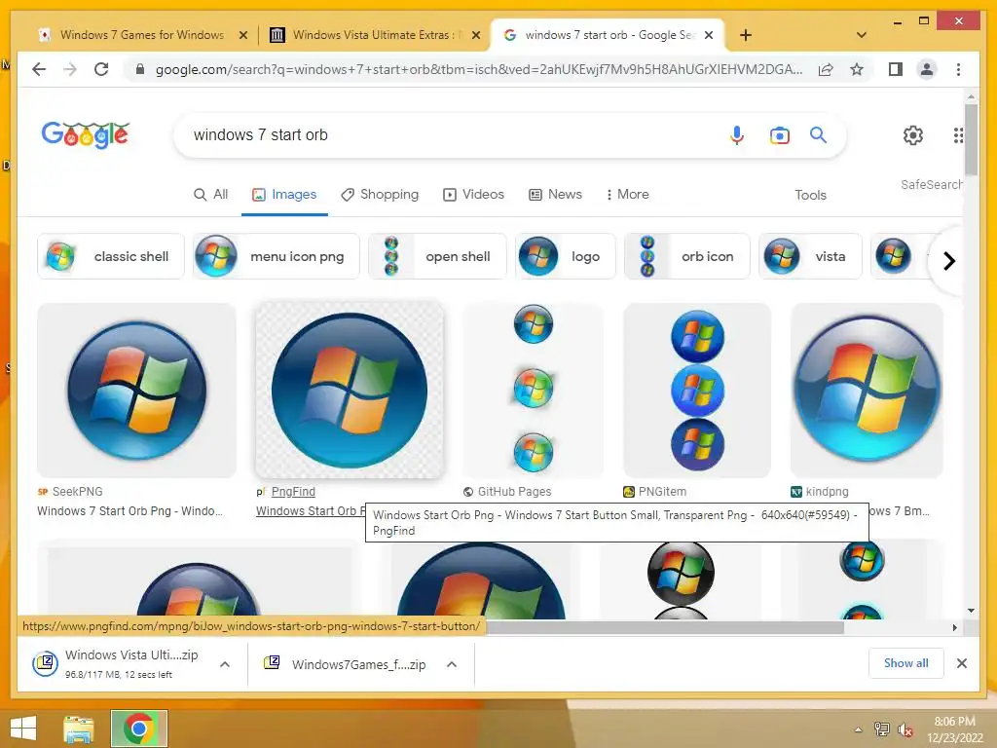Open the SeekPNG start orb image
Image resolution: width=997 pixels, height=748 pixels.
click(x=136, y=390)
